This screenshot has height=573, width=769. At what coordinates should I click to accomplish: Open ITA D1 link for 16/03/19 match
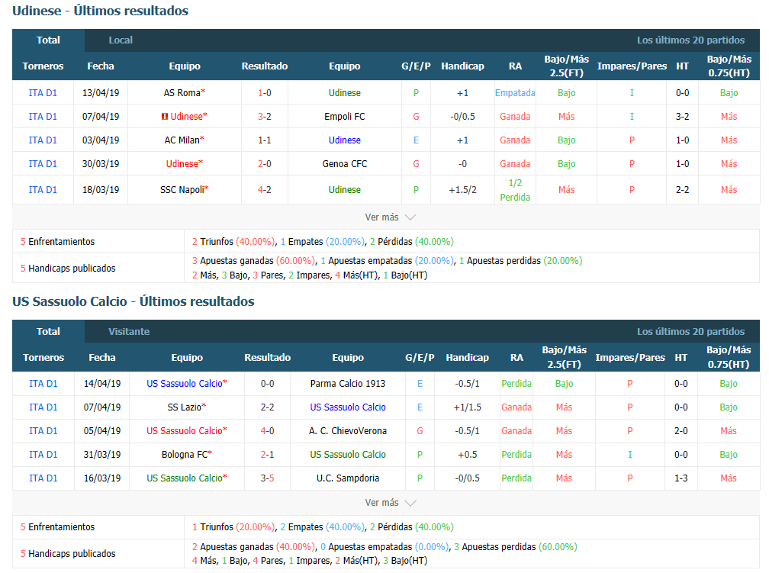[43, 478]
